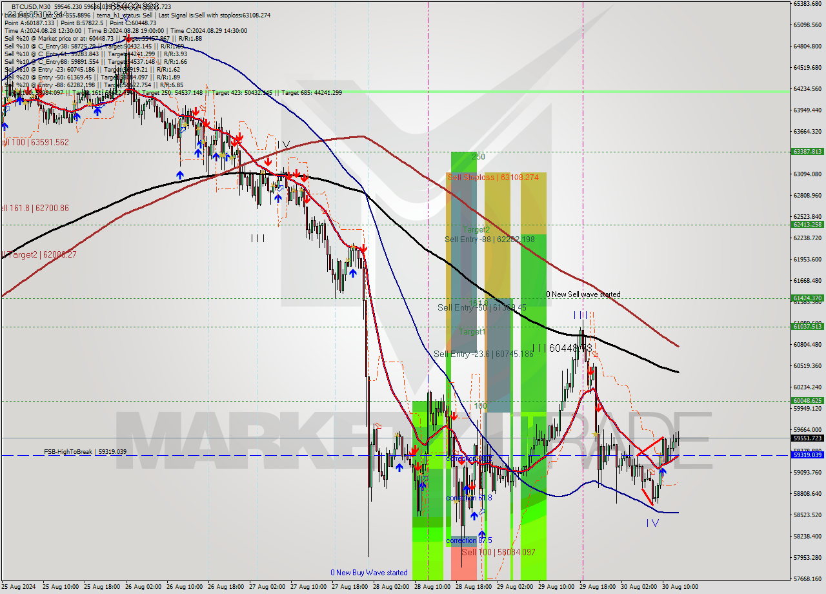This screenshot has width=826, height=594.
Task: Click the green price tag 61424.370
Action: 807,298
